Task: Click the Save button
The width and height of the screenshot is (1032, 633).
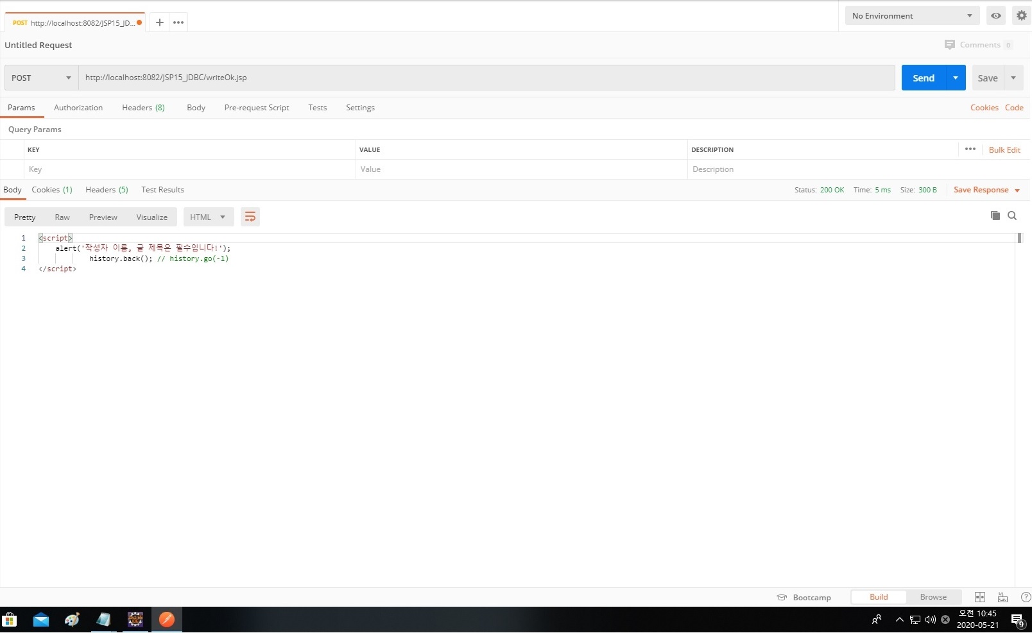Action: coord(988,78)
